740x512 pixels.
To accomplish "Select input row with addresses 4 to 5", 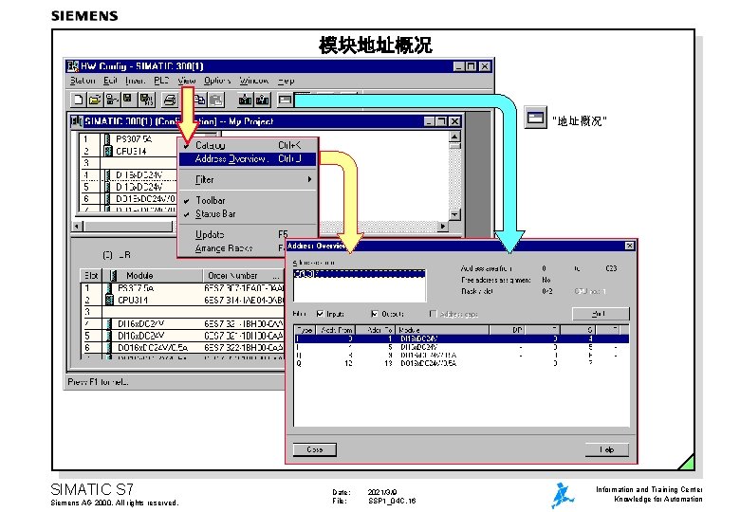I will 462,346.
